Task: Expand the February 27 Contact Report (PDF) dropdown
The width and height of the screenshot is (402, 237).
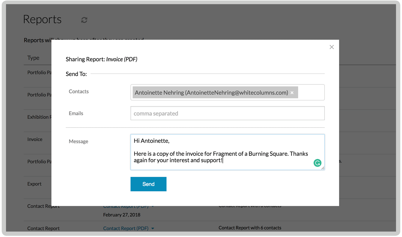Action: [x=153, y=206]
